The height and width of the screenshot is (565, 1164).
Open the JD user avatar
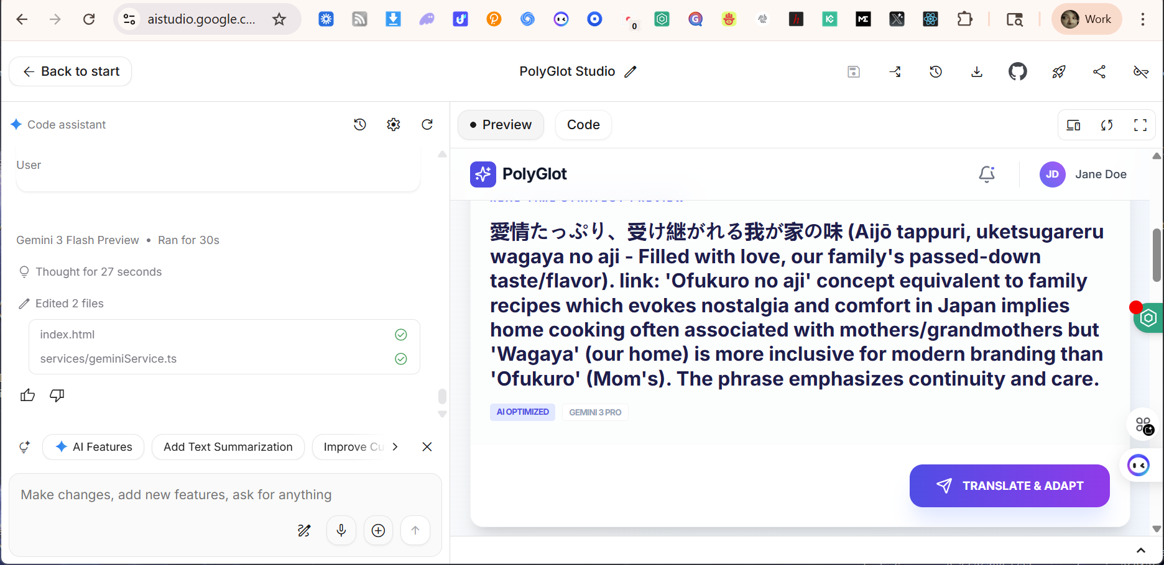click(1053, 174)
